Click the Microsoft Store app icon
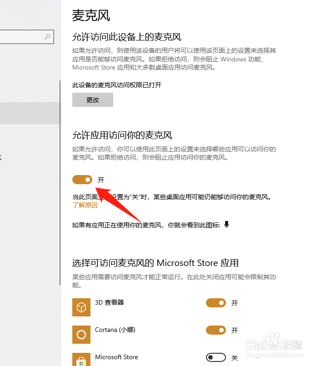The height and width of the screenshot is (366, 321). coord(81,360)
